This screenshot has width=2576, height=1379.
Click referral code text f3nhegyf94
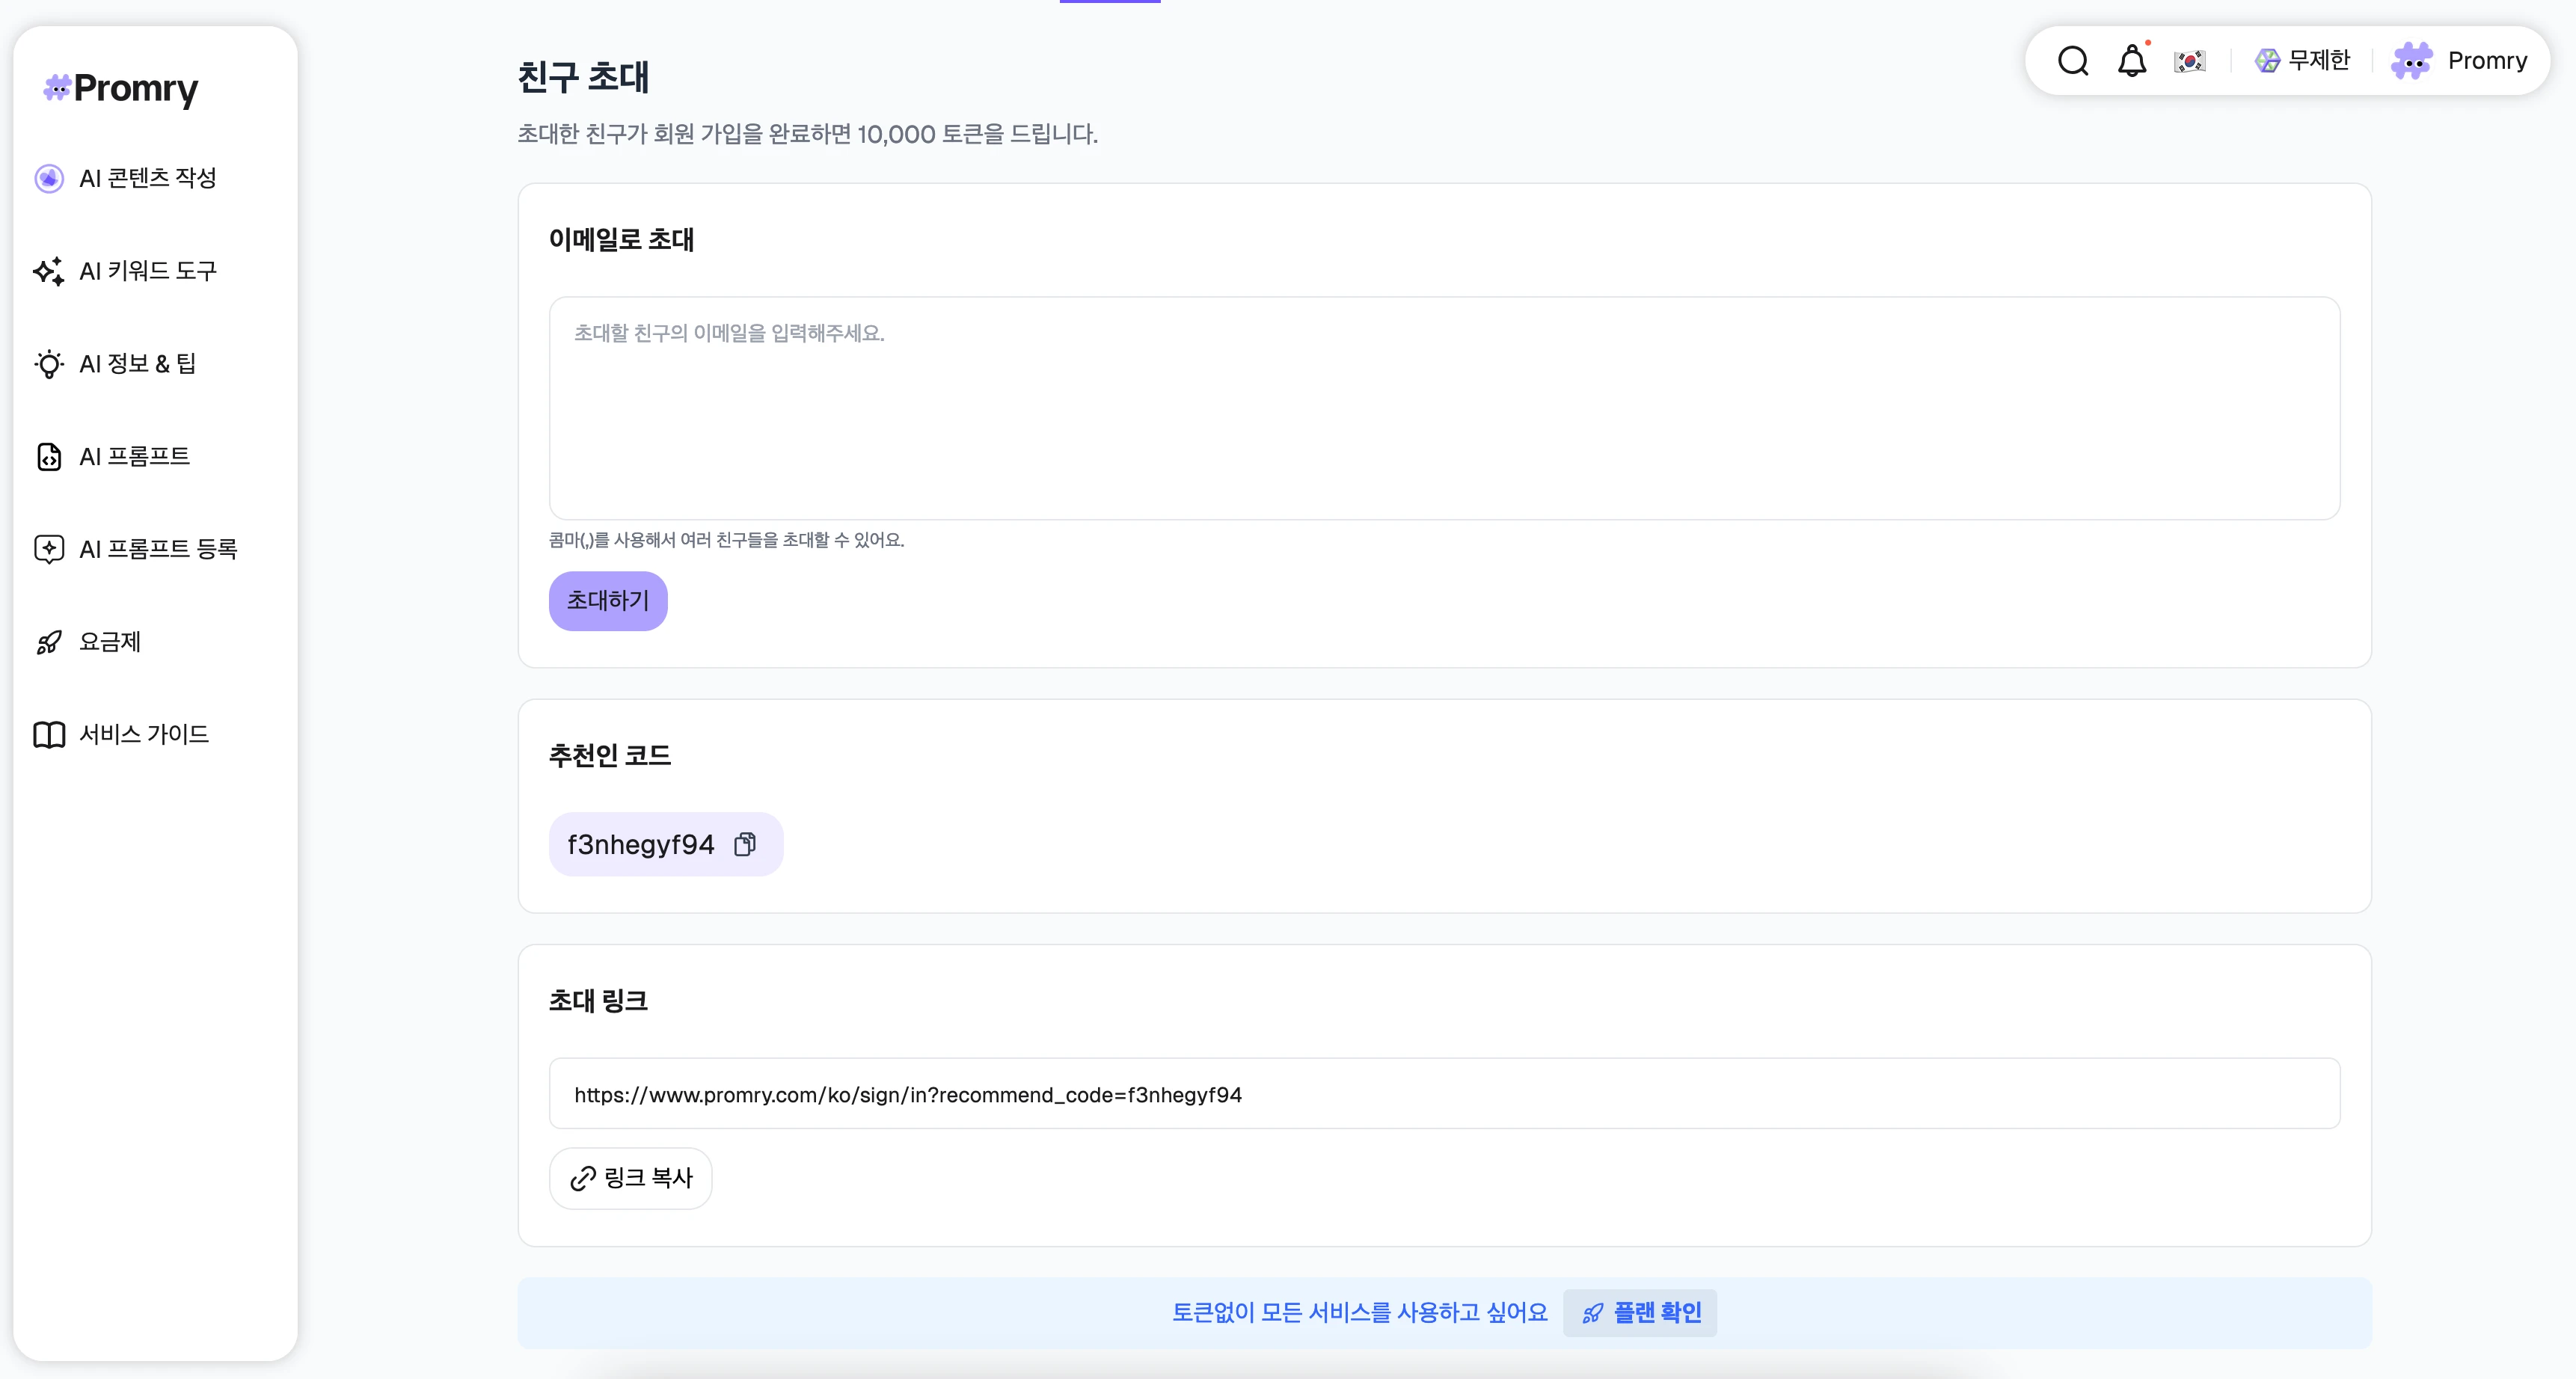(x=641, y=845)
